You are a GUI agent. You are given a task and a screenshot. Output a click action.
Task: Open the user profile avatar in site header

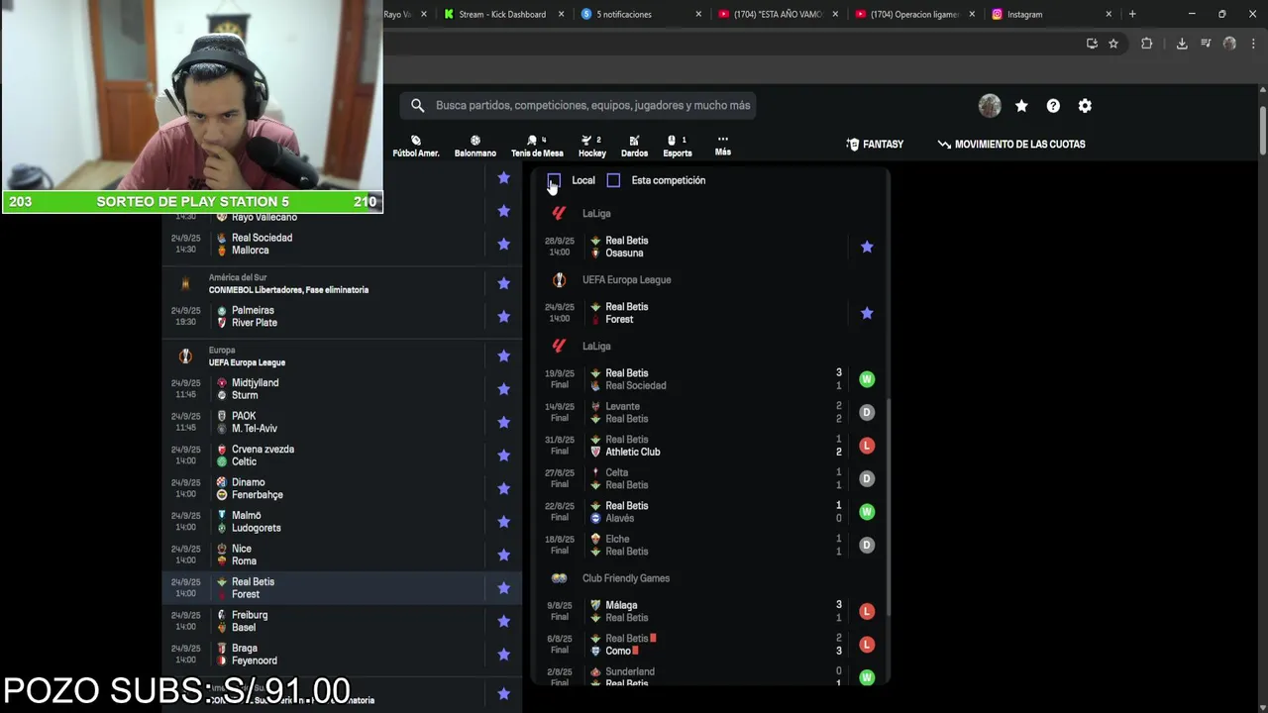tap(990, 106)
